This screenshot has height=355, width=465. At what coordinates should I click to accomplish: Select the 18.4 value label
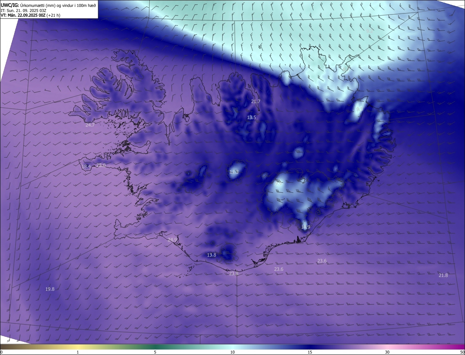(x=86, y=166)
